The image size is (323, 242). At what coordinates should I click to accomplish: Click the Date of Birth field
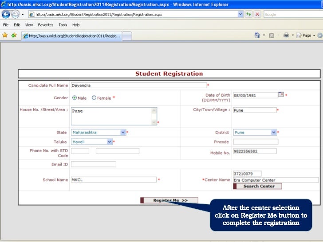pyautogui.click(x=256, y=95)
